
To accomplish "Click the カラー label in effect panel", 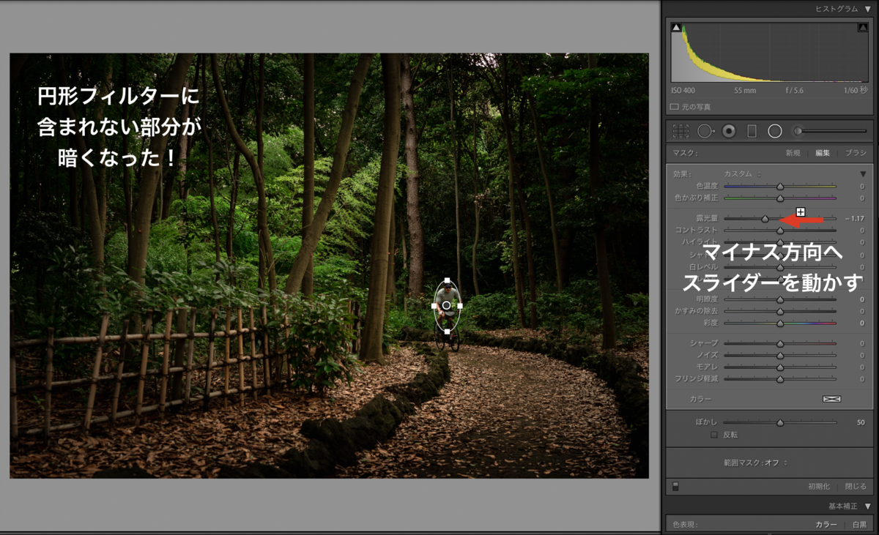I will (700, 400).
